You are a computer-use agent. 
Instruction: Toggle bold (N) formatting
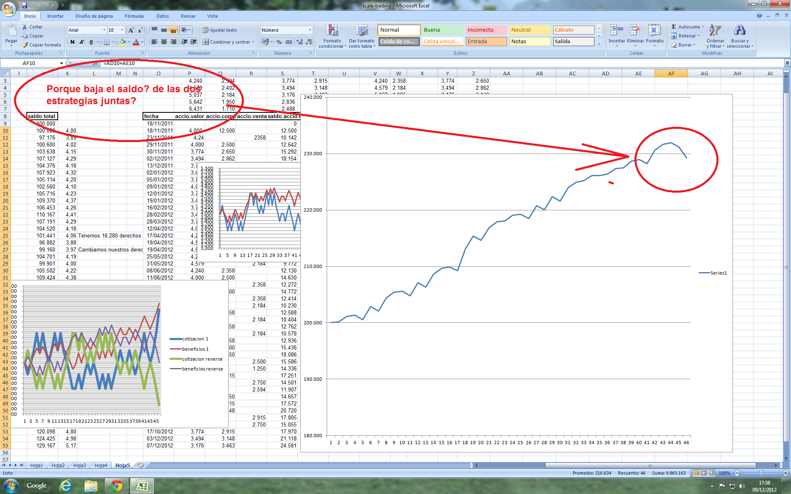[x=73, y=42]
